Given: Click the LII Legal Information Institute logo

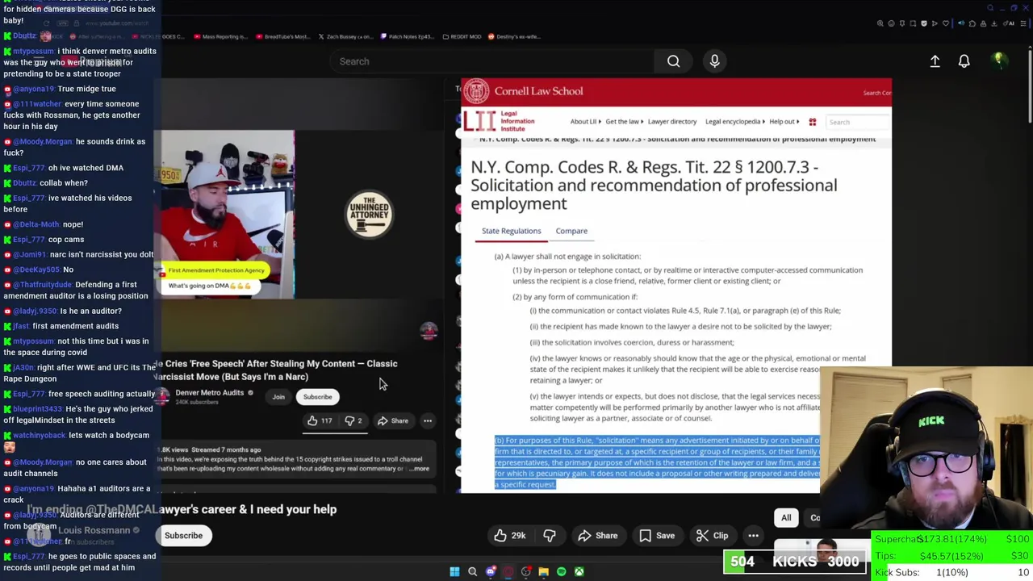Looking at the screenshot, I should click(499, 121).
